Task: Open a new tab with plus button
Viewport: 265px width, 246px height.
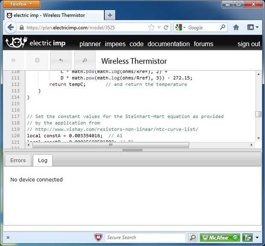Action: point(110,15)
